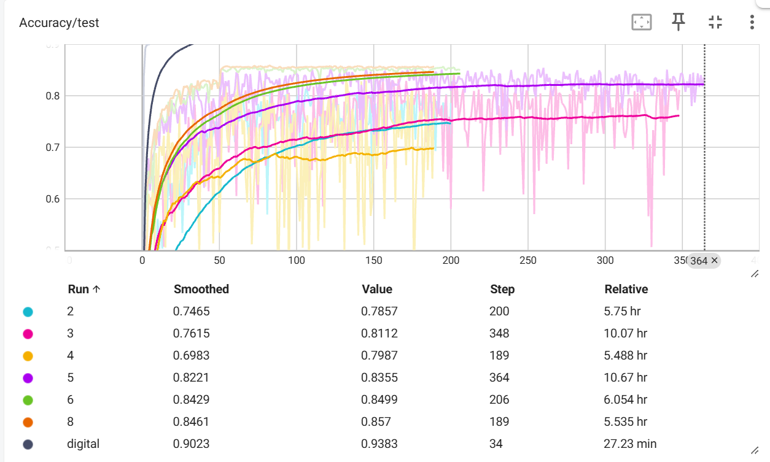The width and height of the screenshot is (770, 462).
Task: Click the dark dot for the digital run
Action: click(x=28, y=444)
